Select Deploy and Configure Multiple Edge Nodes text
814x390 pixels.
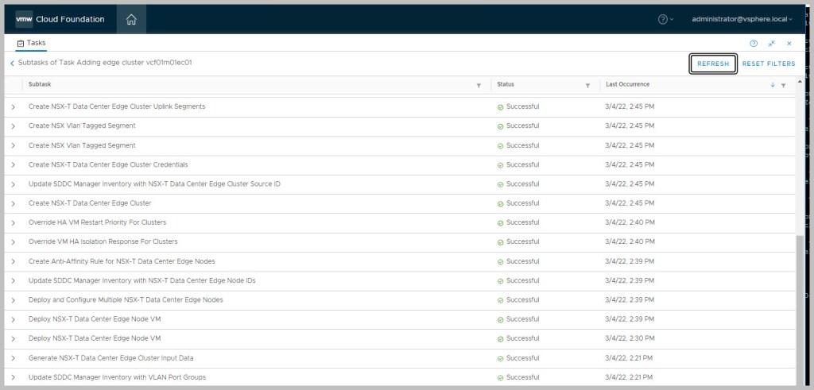(x=126, y=299)
